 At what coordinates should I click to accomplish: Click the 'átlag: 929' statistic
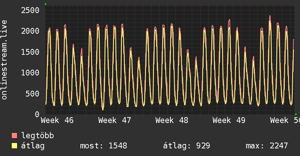point(186,146)
